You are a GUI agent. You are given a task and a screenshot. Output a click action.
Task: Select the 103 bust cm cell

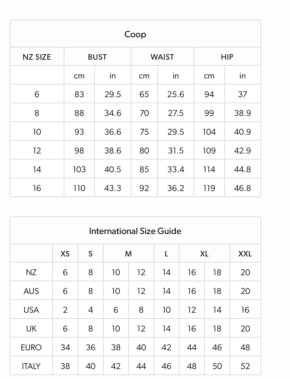pyautogui.click(x=79, y=170)
